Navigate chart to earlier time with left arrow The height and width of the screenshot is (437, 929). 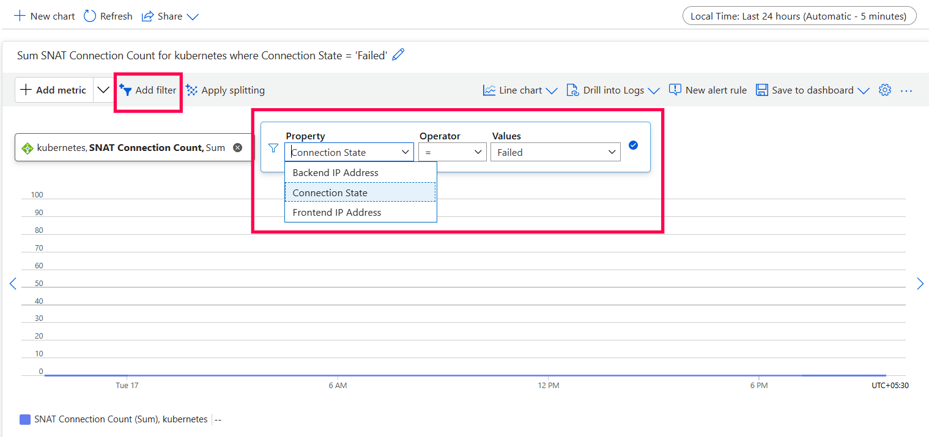(x=13, y=284)
